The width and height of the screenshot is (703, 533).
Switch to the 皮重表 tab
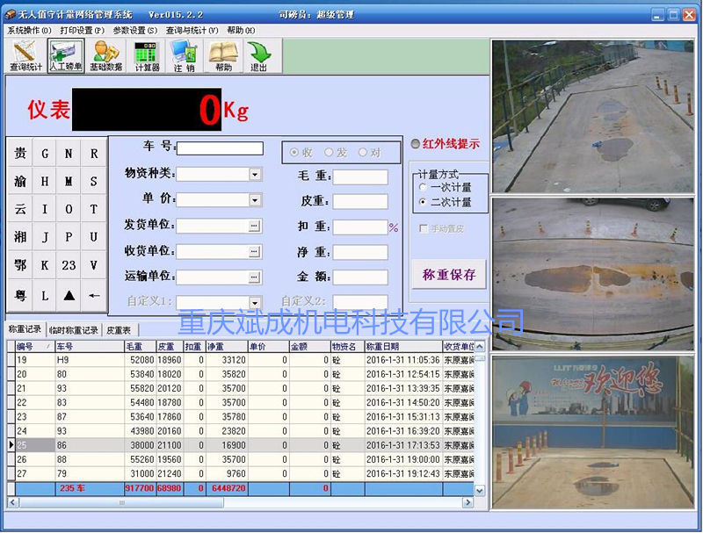coord(119,330)
